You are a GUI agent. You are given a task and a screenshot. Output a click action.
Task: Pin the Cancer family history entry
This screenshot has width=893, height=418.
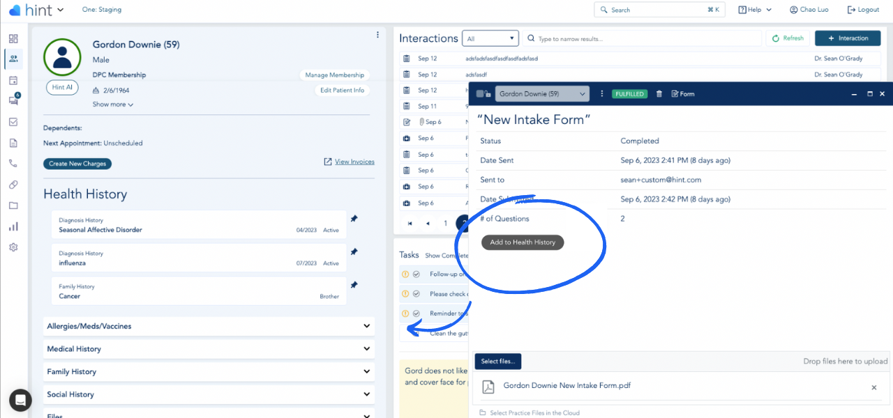point(354,285)
